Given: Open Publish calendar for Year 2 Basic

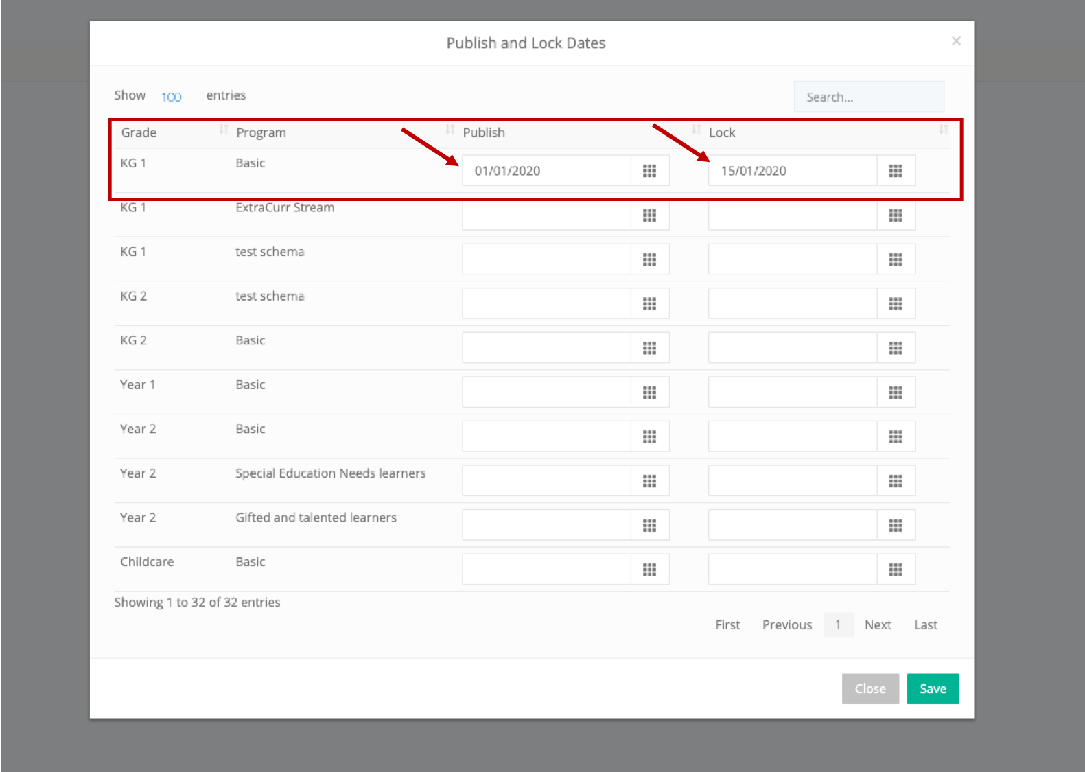Looking at the screenshot, I should tap(649, 436).
